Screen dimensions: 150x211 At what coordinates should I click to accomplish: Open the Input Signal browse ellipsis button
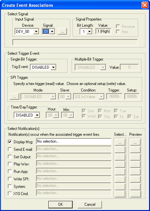point(62,32)
